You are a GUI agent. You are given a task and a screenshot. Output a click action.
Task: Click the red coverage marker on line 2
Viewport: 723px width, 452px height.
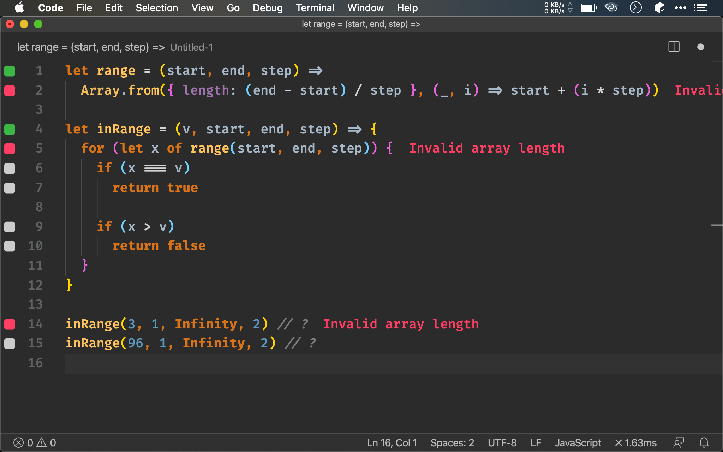pyautogui.click(x=10, y=90)
